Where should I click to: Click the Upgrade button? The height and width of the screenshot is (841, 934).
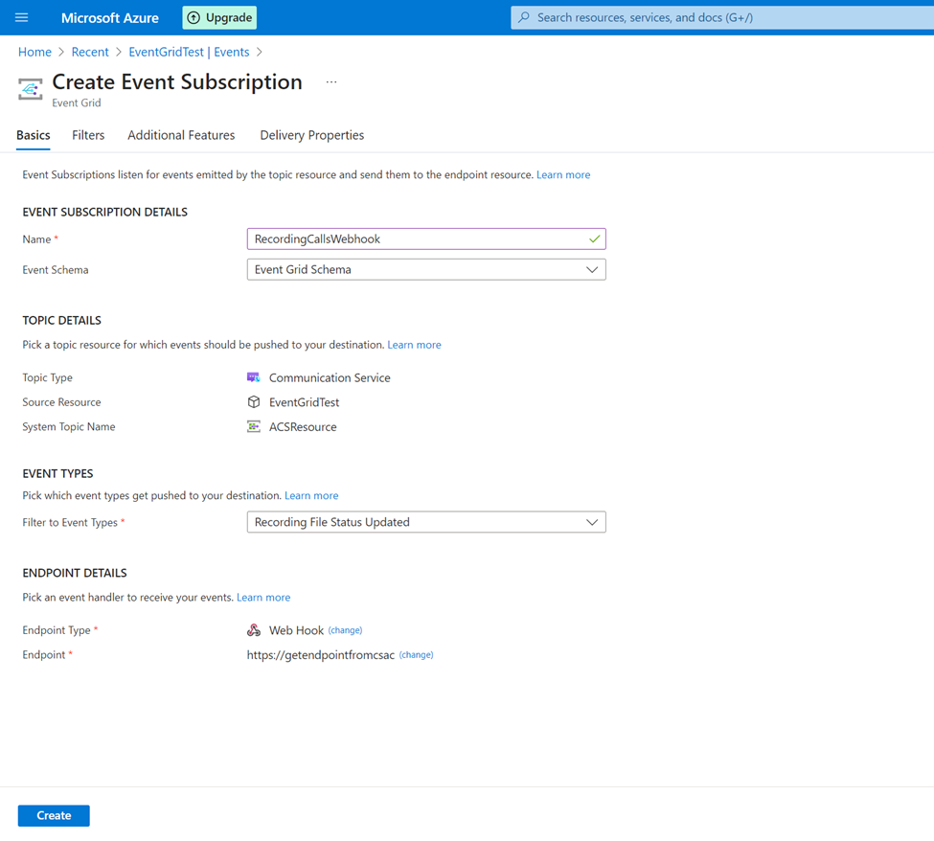219,18
